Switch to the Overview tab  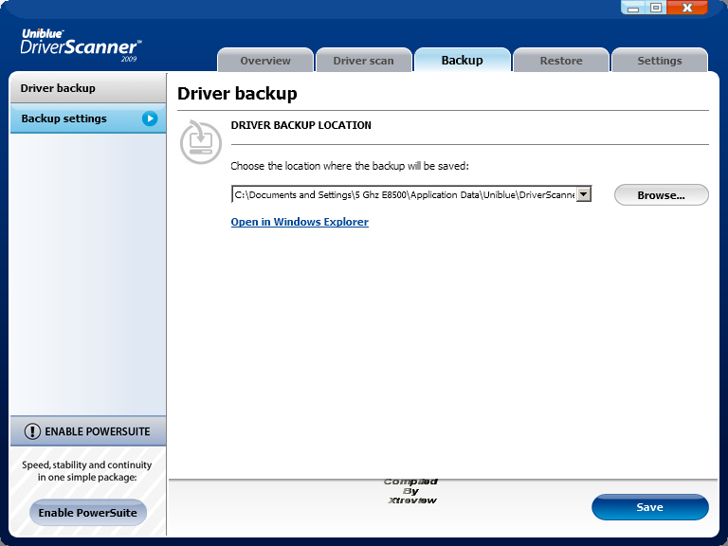coord(265,61)
